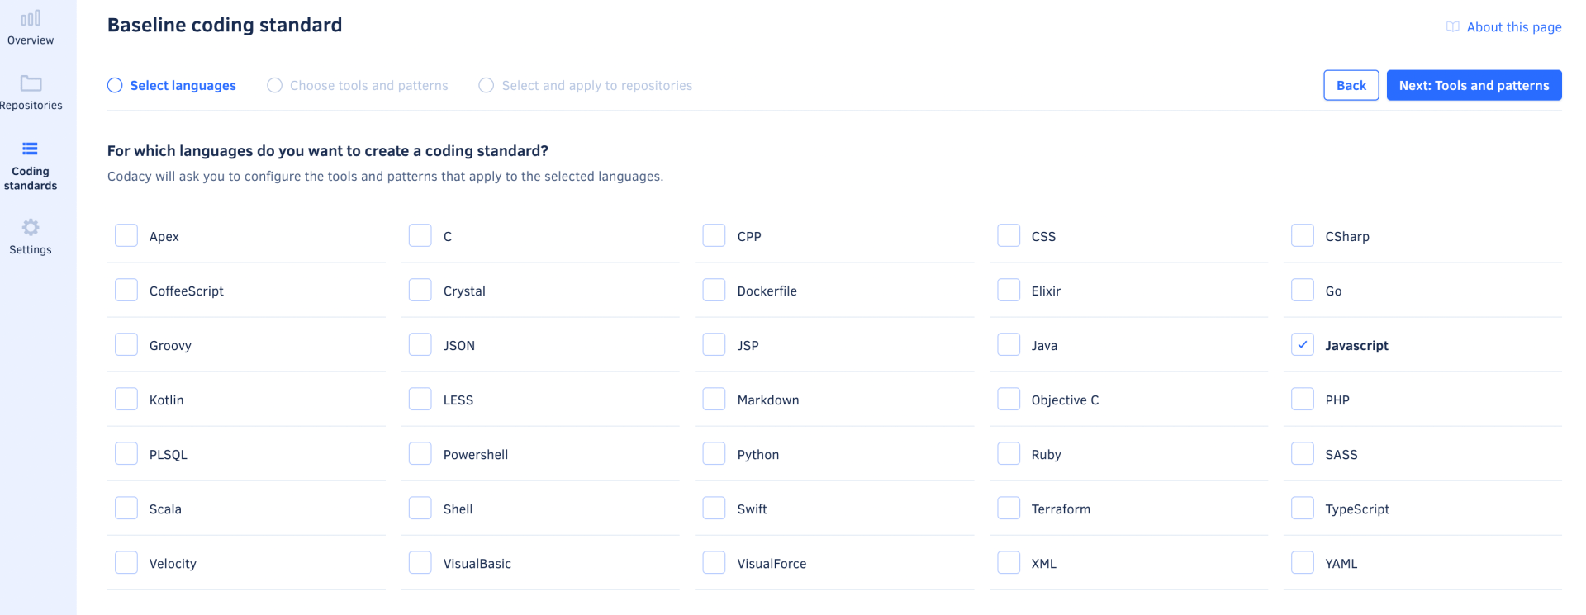Click the Repositories folder icon
1586x615 pixels.
[31, 83]
